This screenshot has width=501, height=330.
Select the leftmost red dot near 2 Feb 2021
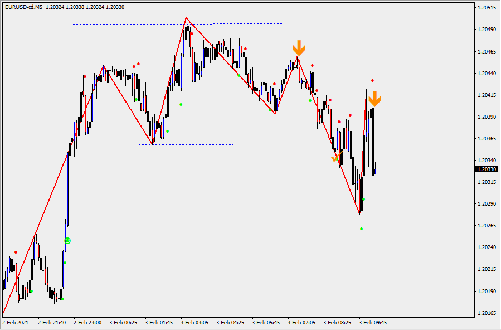[16, 253]
